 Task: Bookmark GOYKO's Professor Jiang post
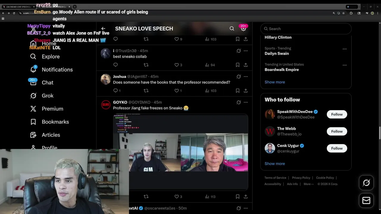pyautogui.click(x=238, y=196)
